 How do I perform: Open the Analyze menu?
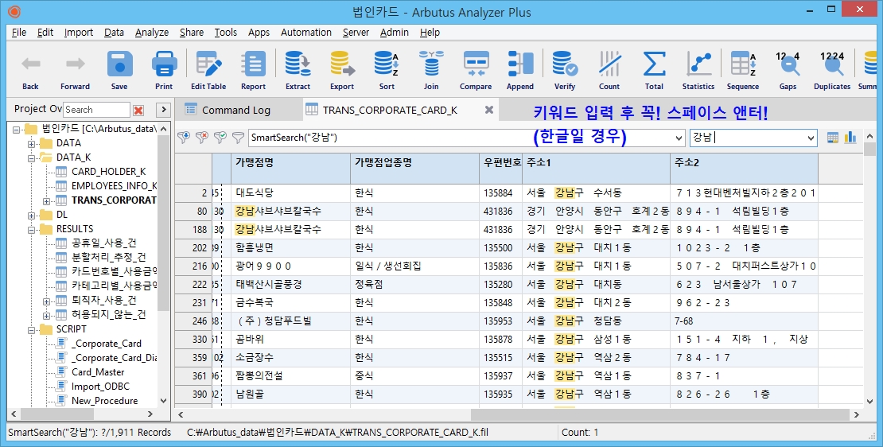pyautogui.click(x=151, y=33)
